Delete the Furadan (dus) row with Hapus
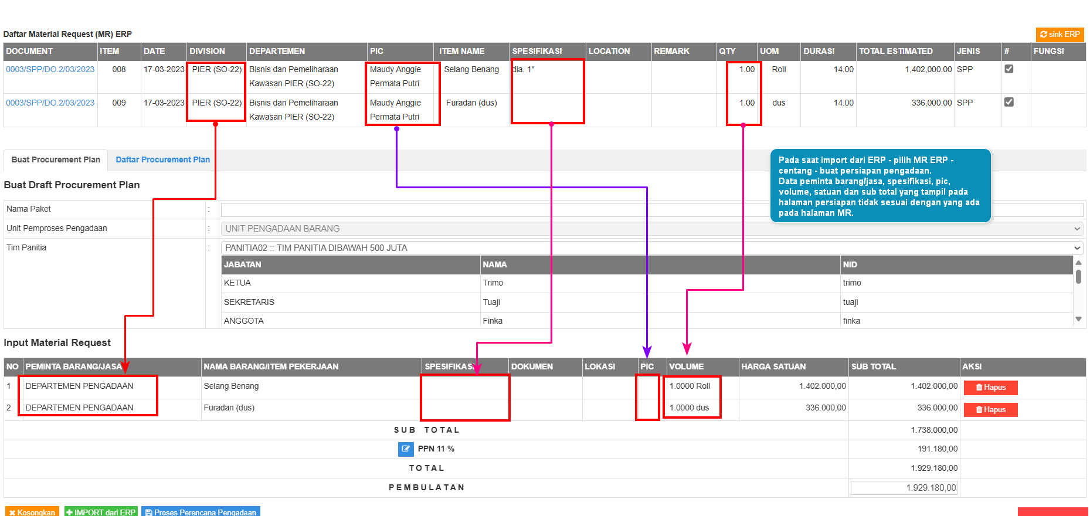Viewport: 1090px width, 516px height. pyautogui.click(x=990, y=410)
